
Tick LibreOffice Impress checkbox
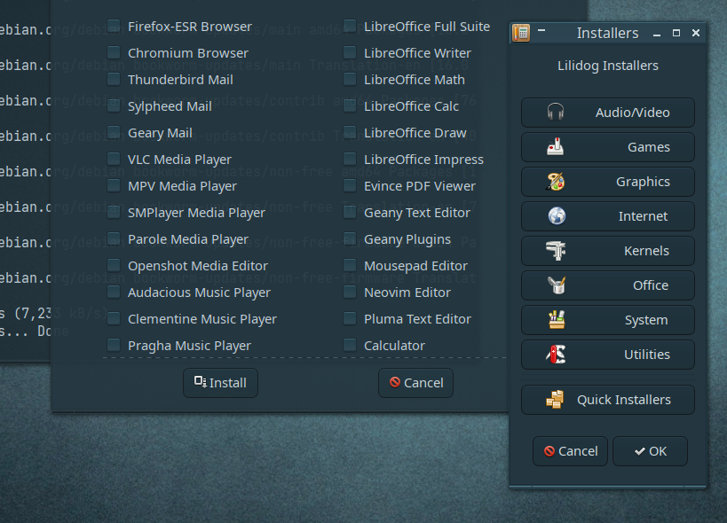coord(350,159)
